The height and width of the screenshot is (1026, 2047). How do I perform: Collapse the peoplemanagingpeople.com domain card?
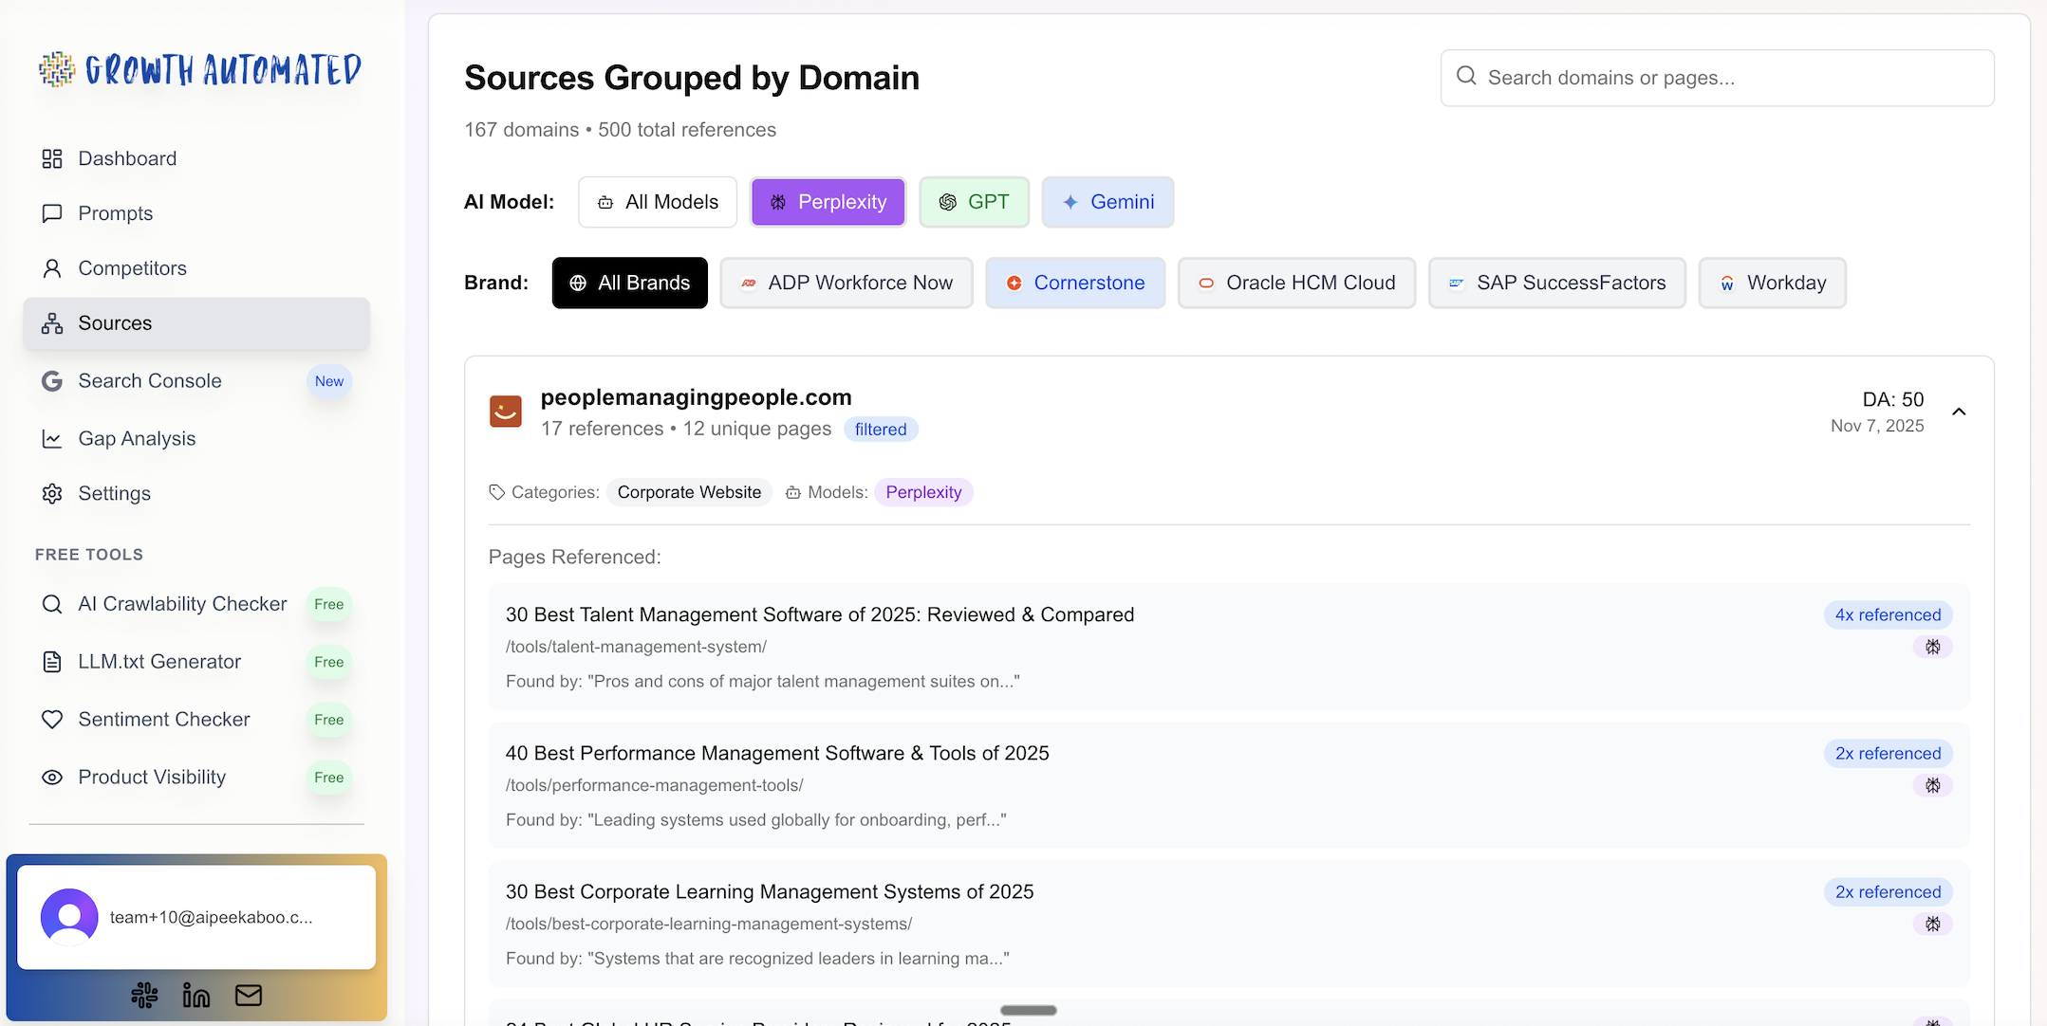(x=1959, y=412)
